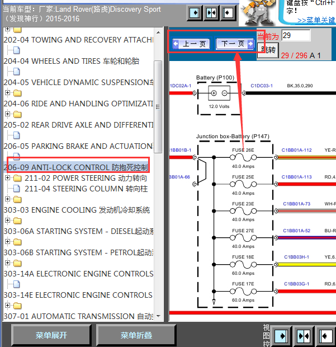Select 307-01 AUTOMATIC TRANSMISSION item
This screenshot has height=347, width=336.
tap(78, 316)
